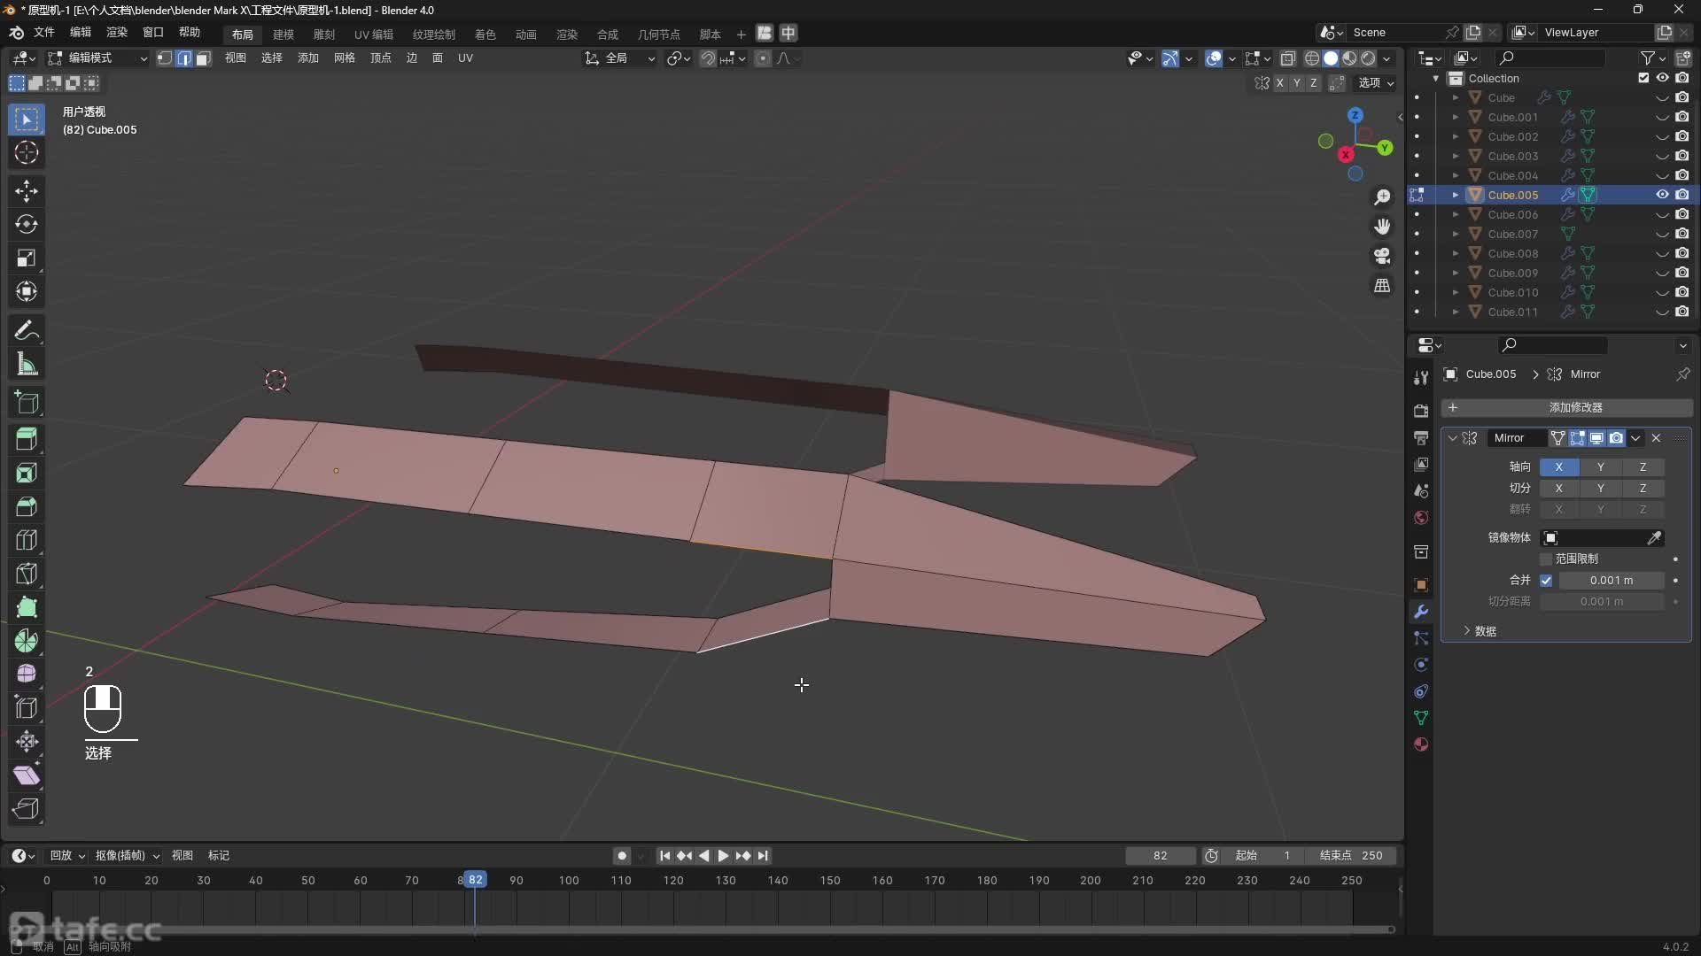Activate the Scale tool
The width and height of the screenshot is (1701, 956).
[27, 258]
